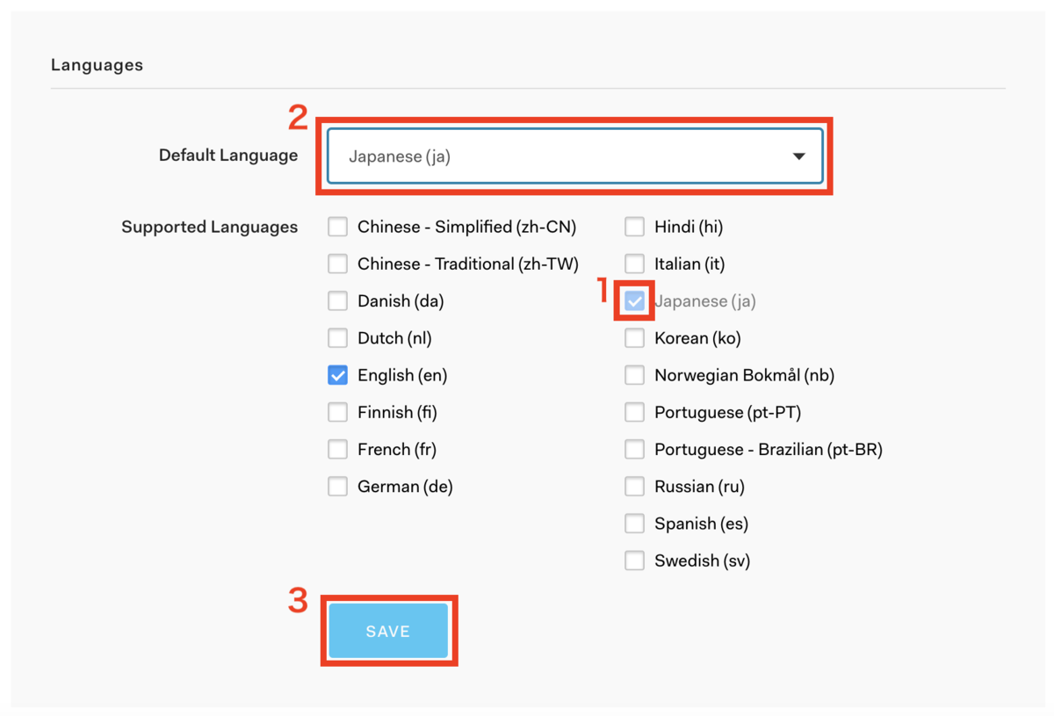Tick the Swedish (sv) checkbox
The width and height of the screenshot is (1054, 716).
(x=634, y=561)
